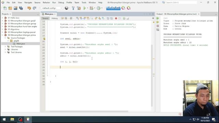
Task: Click the Stop Macro Recording square icon
Action: click(119, 18)
